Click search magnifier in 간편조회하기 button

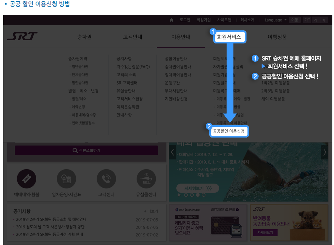pos(75,150)
